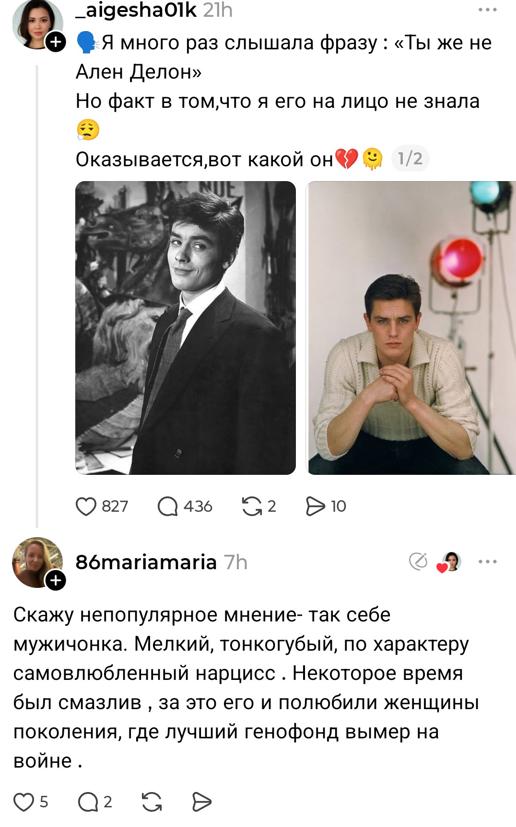Reply to the 86mariamaria comment
This screenshot has width=516, height=827.
(x=88, y=802)
